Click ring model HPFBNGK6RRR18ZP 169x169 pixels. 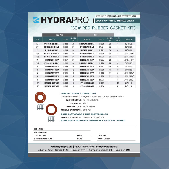[x=87, y=76]
